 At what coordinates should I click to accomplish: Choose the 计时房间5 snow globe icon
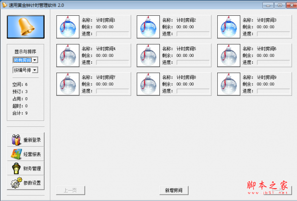pos(148,56)
